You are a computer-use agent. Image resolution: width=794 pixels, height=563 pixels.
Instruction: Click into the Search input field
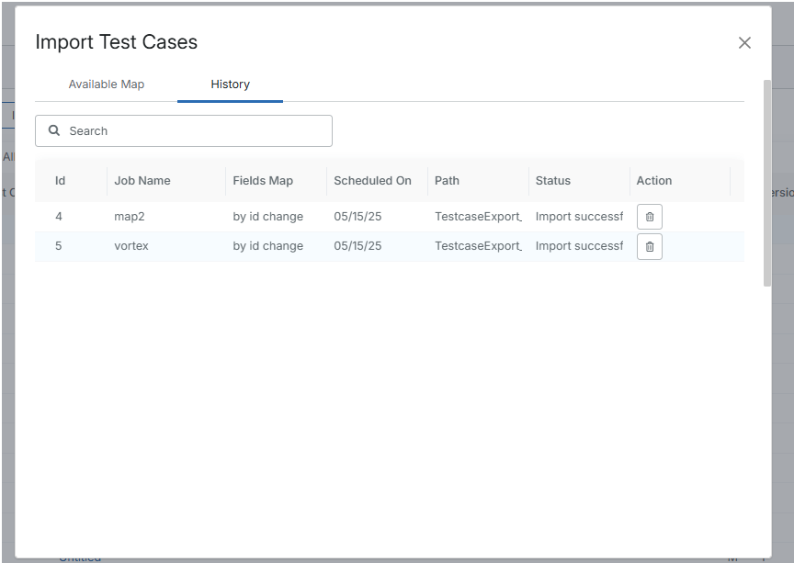(x=193, y=130)
